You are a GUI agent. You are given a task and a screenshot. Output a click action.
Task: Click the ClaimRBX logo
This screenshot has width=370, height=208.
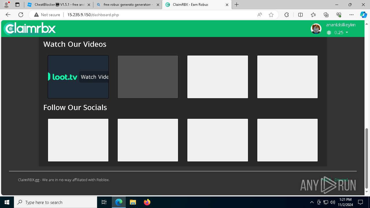coord(30,29)
